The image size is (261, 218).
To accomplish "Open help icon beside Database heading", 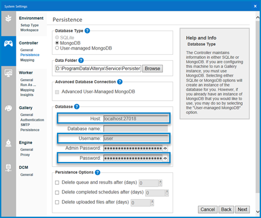I will [77, 107].
